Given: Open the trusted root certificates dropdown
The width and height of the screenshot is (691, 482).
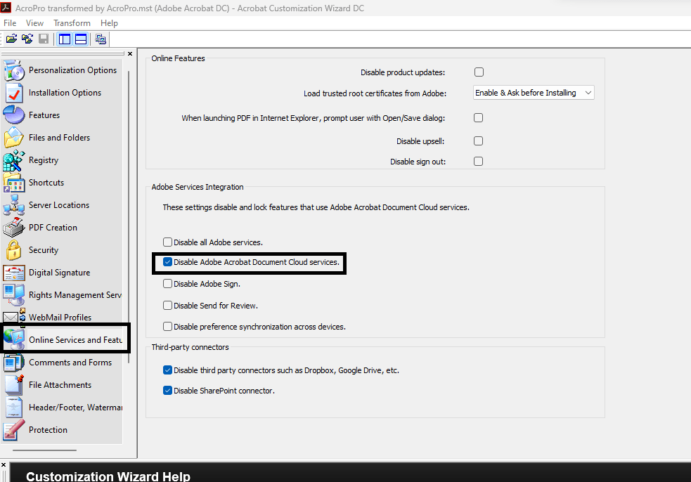Looking at the screenshot, I should pos(588,92).
